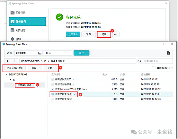This screenshot has height=139, width=178.
Task: Click 暂停 button in back window
Action: tap(89, 34)
